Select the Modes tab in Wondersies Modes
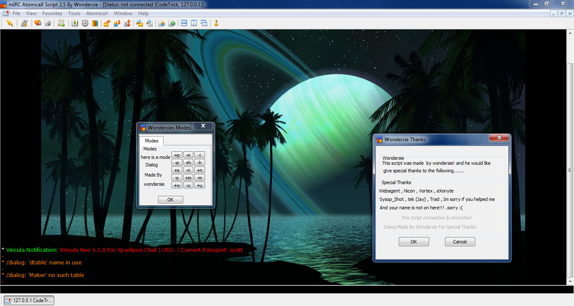 (x=152, y=141)
